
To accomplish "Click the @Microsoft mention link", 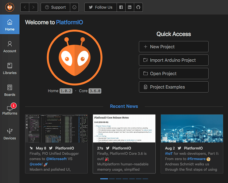I will pyautogui.click(x=56, y=159).
